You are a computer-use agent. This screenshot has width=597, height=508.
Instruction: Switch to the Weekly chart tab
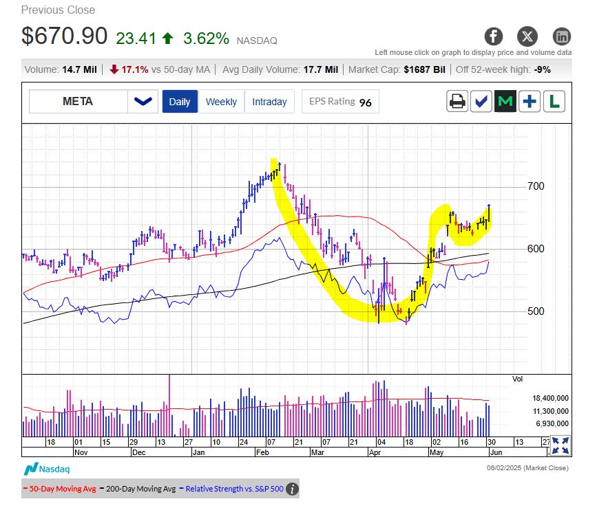pos(221,102)
